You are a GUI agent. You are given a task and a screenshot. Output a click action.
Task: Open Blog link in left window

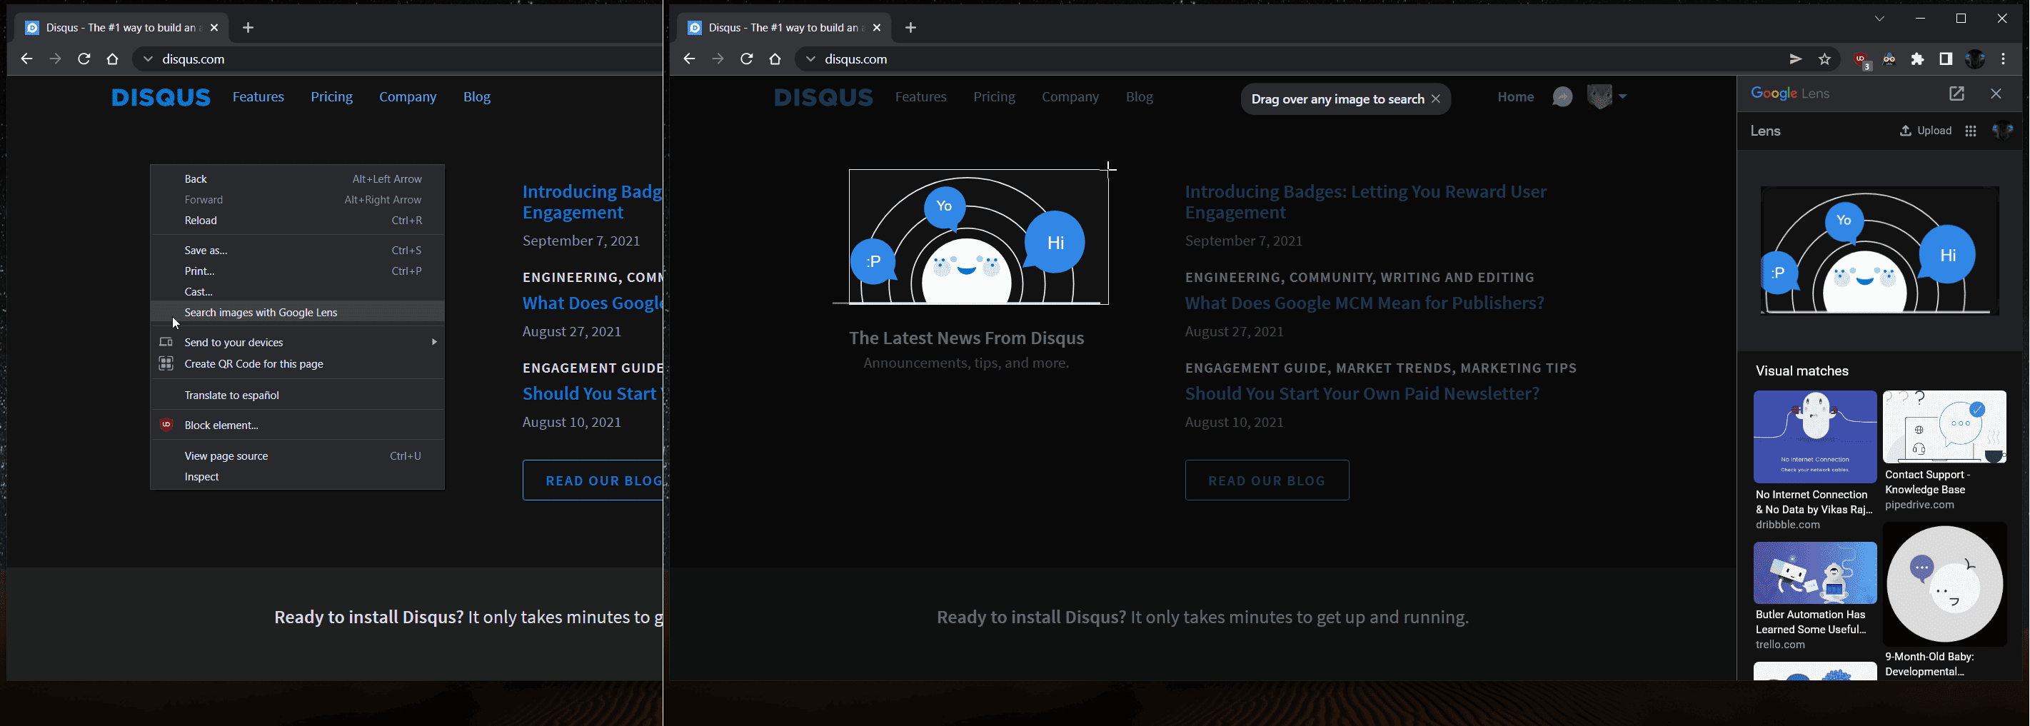(477, 97)
